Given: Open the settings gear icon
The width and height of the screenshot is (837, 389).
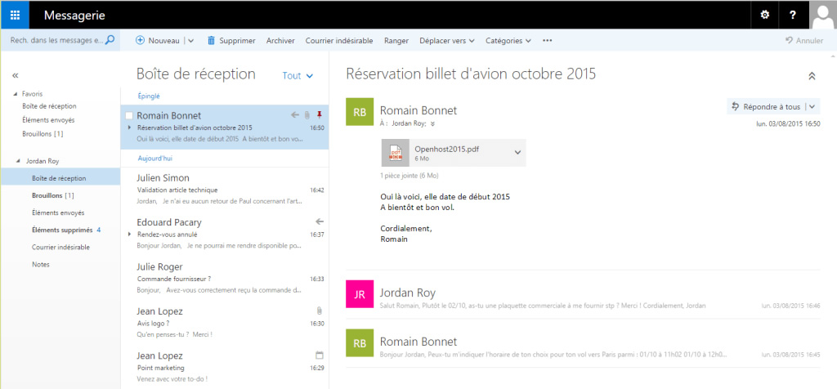Looking at the screenshot, I should (x=765, y=15).
